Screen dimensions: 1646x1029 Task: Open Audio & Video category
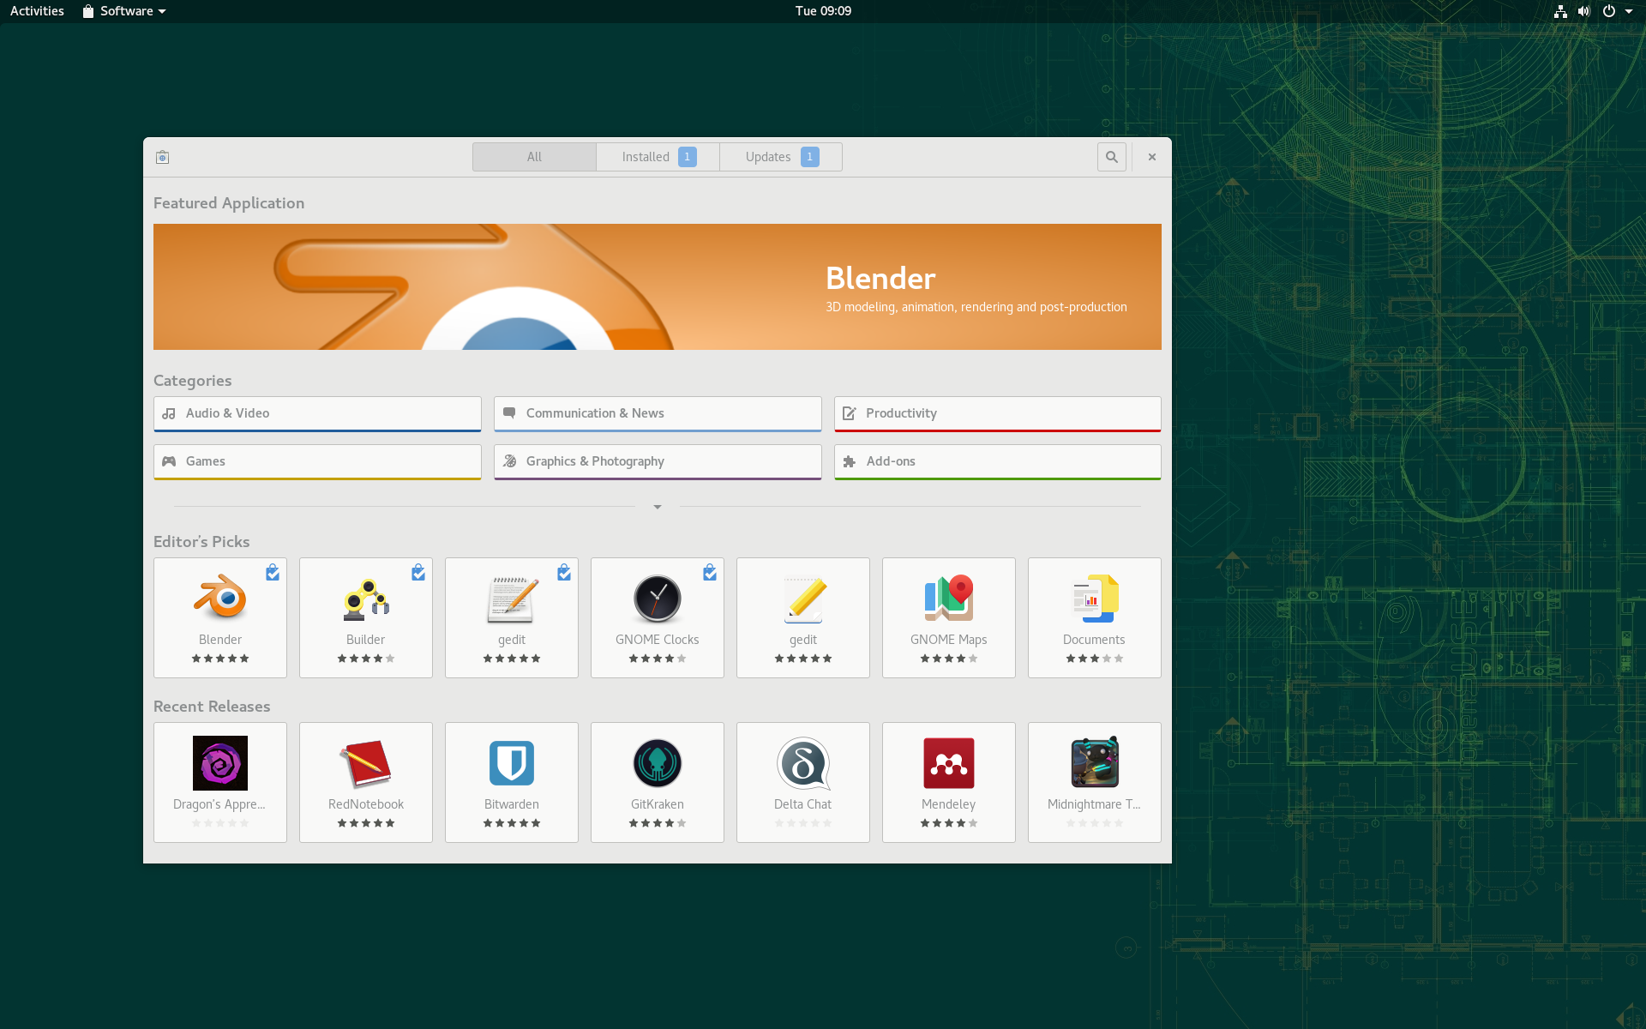click(x=317, y=413)
